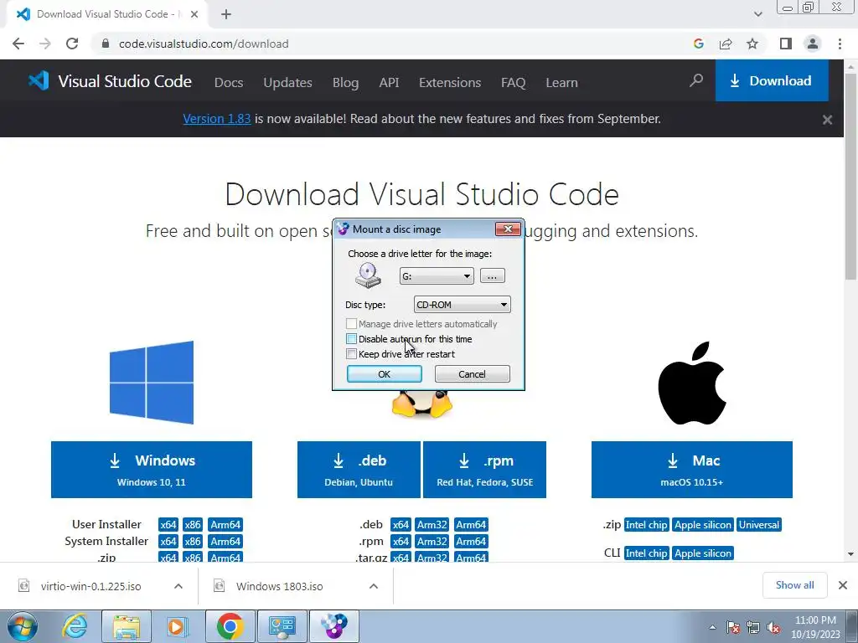
Task: Click the browser forward arrow
Action: (x=45, y=44)
